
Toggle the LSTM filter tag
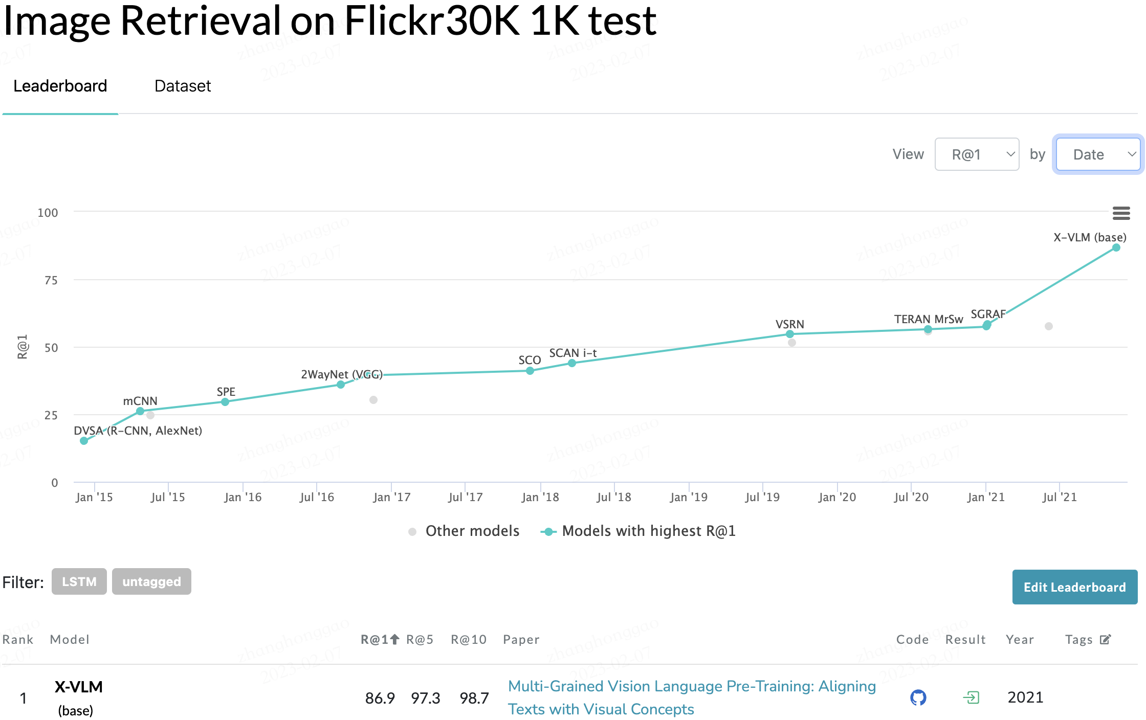[x=79, y=582]
